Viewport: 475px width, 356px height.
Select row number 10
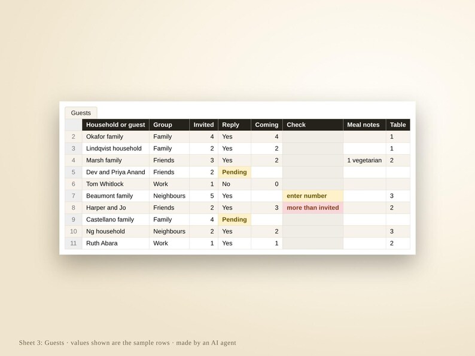(74, 231)
